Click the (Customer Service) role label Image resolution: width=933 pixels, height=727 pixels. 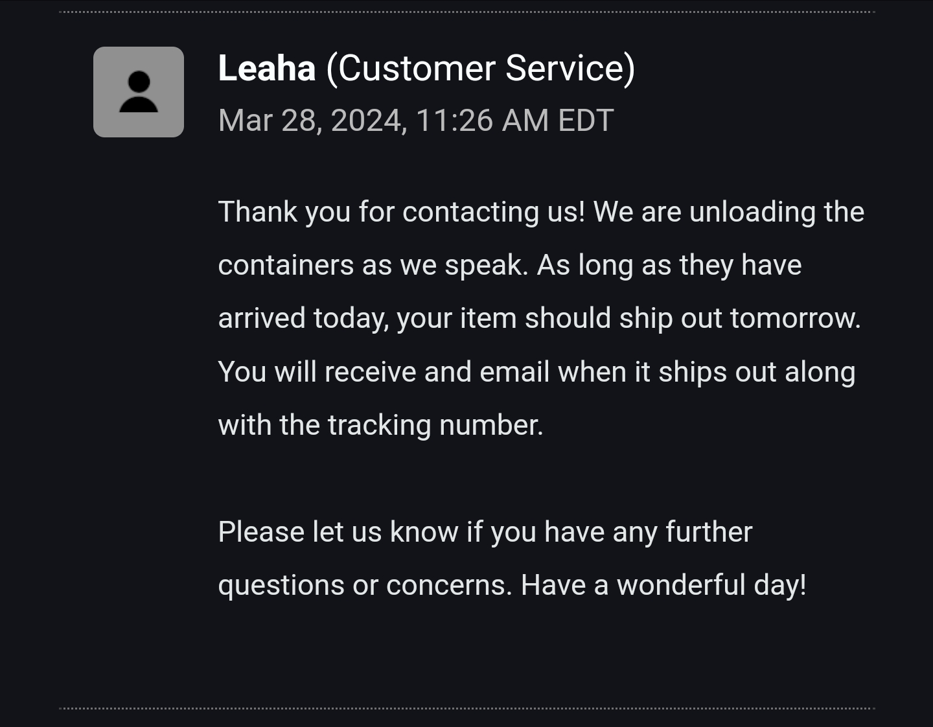pos(480,69)
